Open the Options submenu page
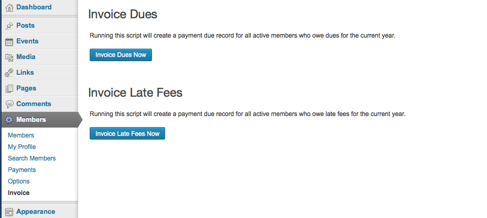The width and height of the screenshot is (487, 218). coord(19,181)
